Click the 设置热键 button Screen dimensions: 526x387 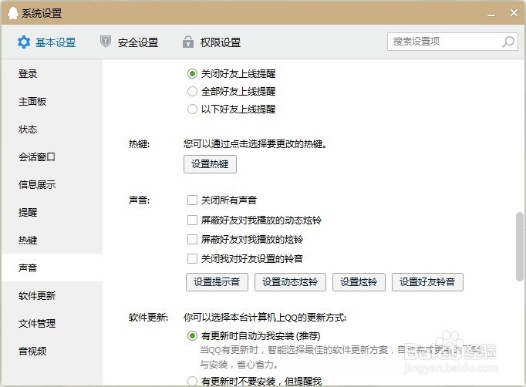210,164
